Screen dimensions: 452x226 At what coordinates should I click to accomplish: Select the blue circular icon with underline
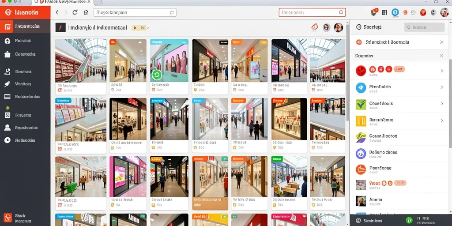(x=395, y=12)
